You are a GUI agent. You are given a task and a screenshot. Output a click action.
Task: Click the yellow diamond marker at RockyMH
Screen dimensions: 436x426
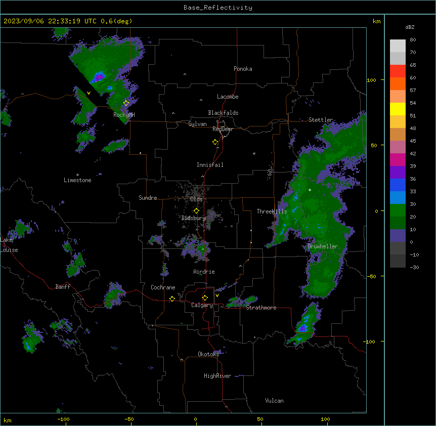pos(126,103)
